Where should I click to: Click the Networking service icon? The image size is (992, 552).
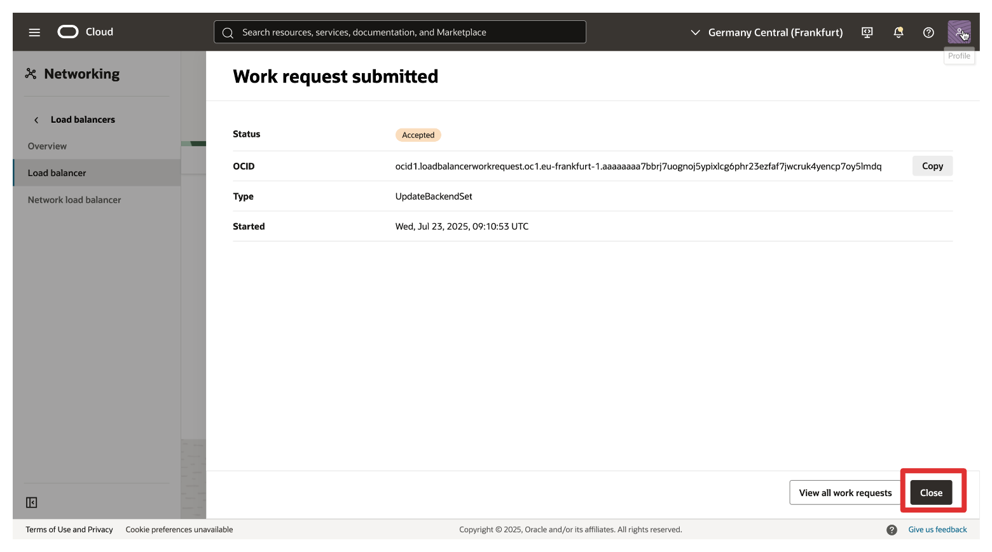31,74
